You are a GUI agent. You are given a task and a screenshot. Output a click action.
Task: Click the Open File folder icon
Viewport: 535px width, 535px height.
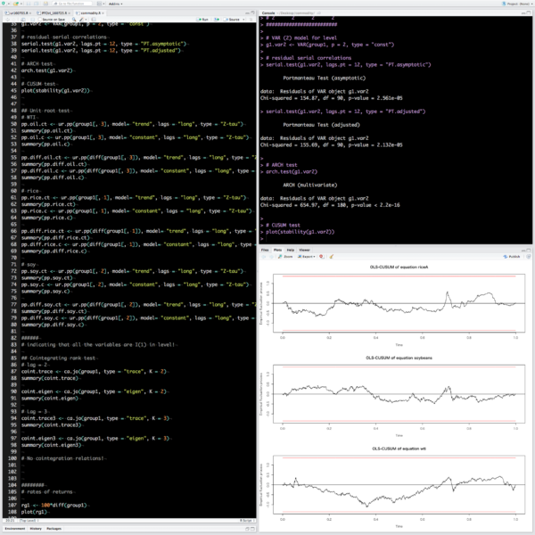point(15,4)
